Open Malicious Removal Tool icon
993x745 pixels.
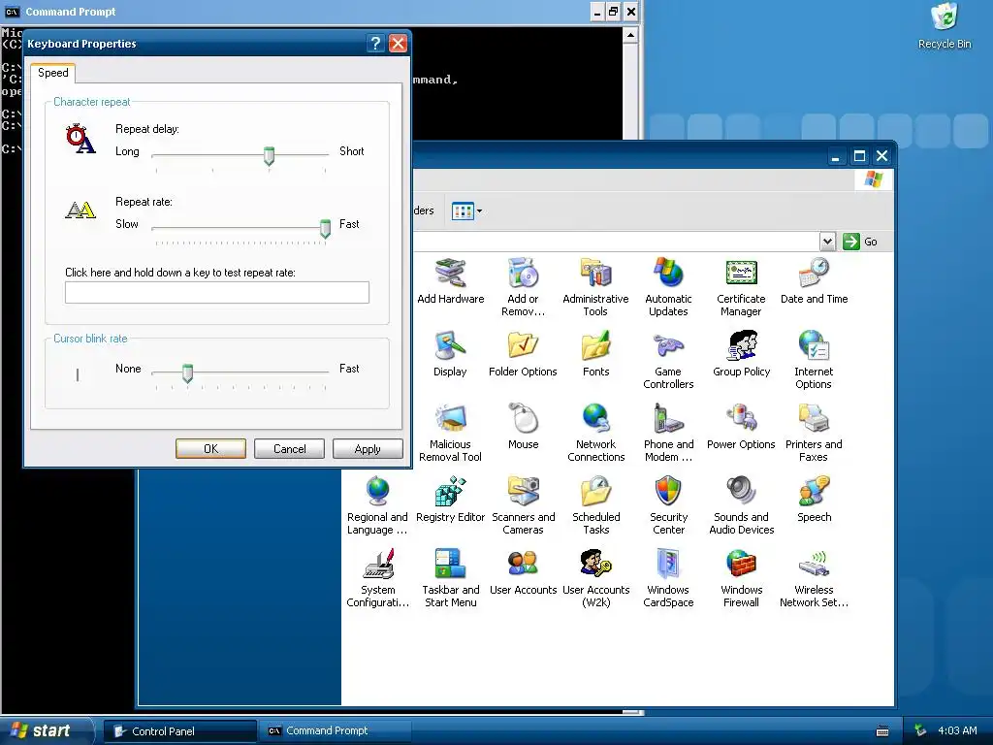450,419
